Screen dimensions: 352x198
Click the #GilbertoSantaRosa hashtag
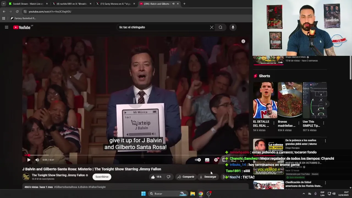[x=65, y=187]
